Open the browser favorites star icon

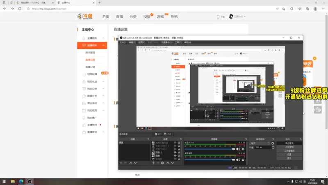pos(300,9)
